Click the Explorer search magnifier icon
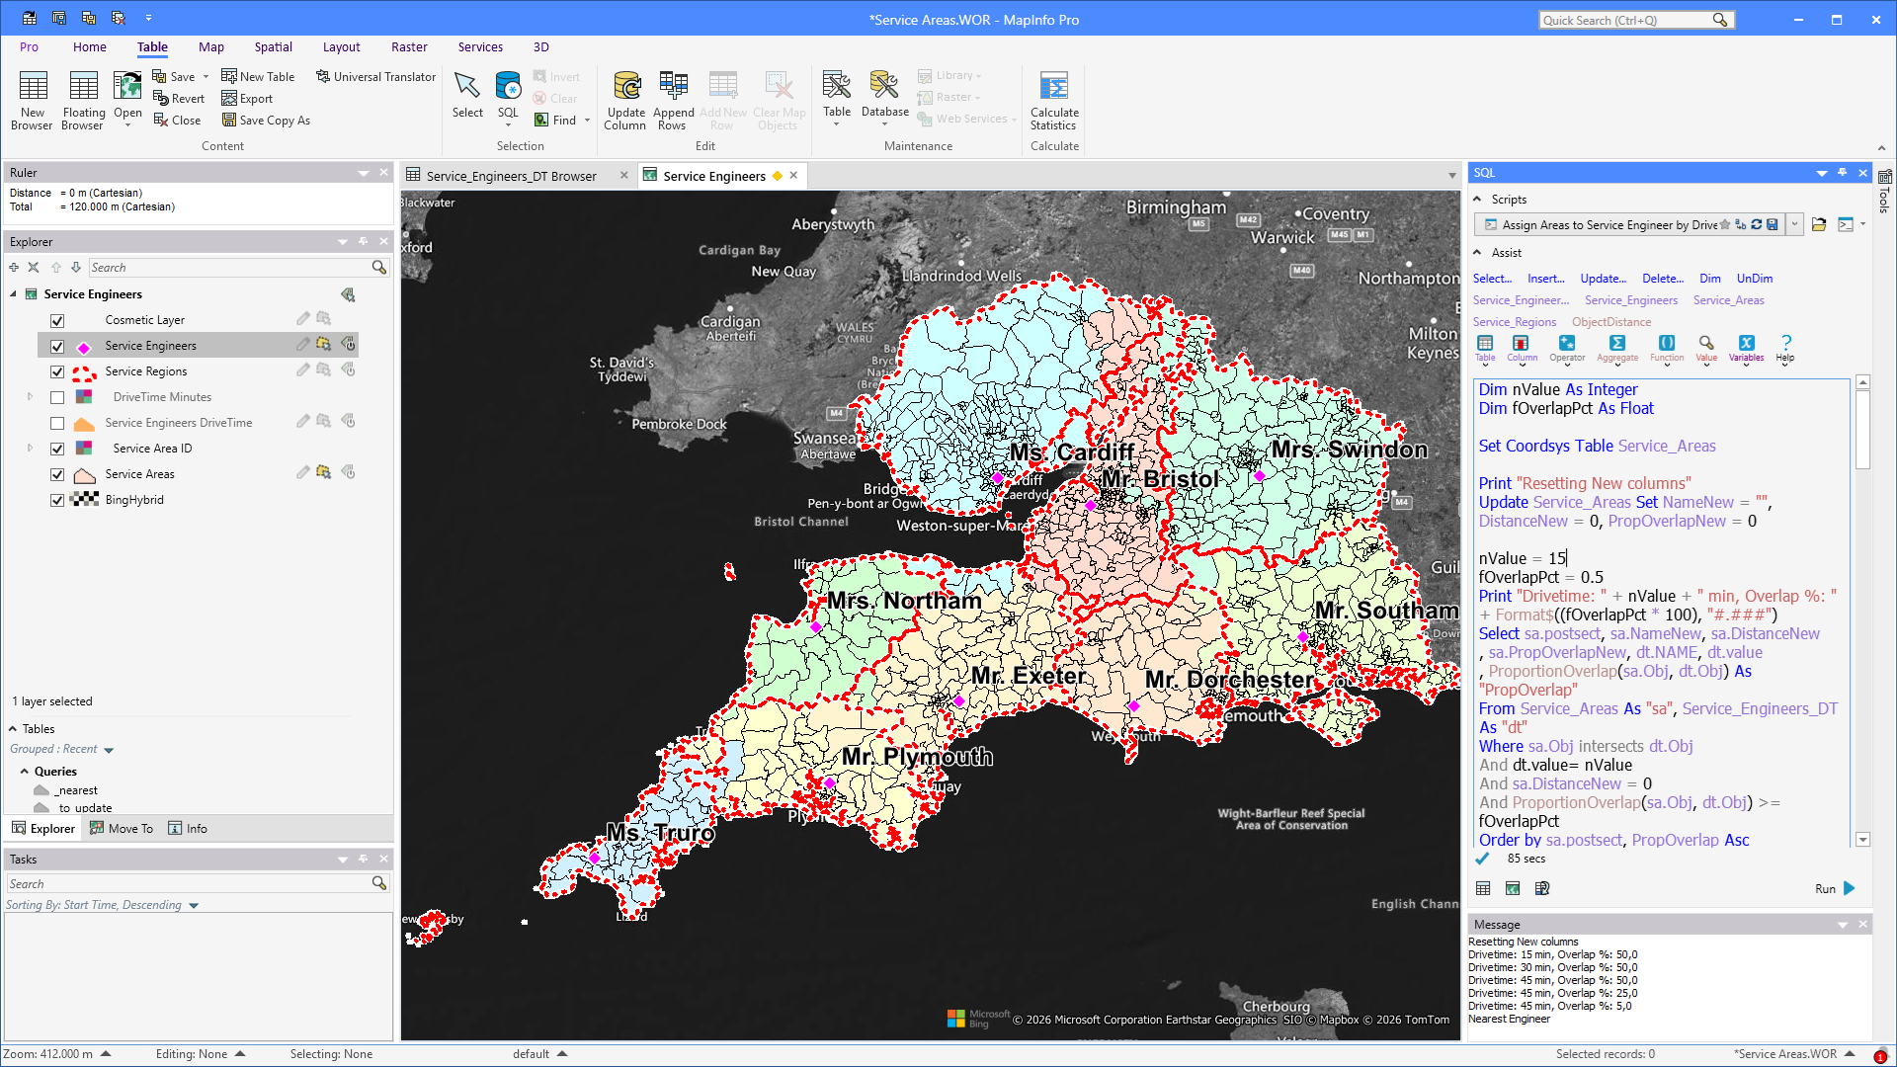1897x1067 pixels. point(379,268)
